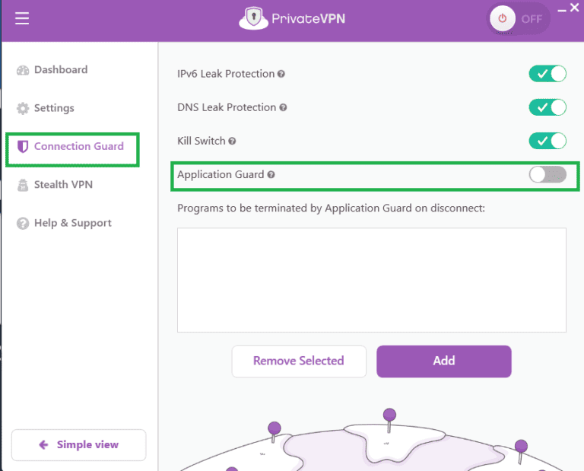Image resolution: width=584 pixels, height=471 pixels.
Task: Click the IPv6 Leak Protection help icon
Action: (281, 75)
